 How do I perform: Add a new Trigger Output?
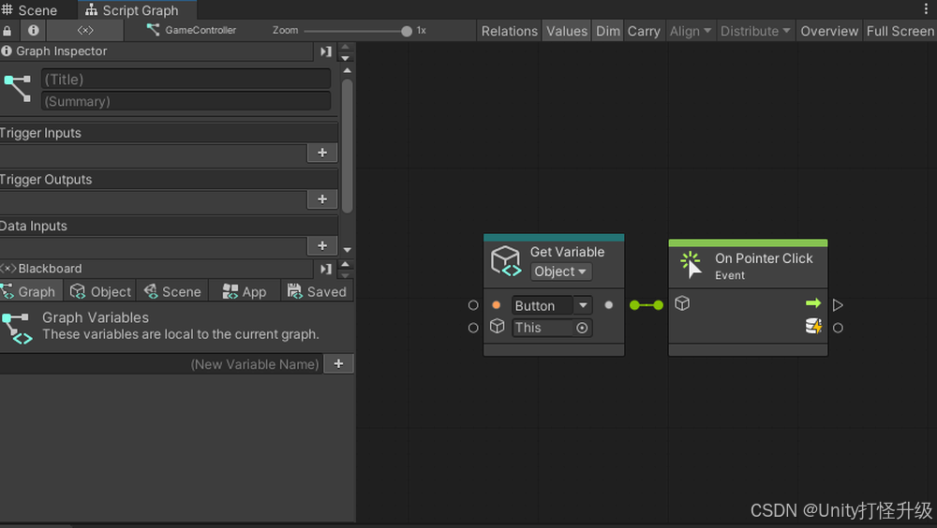tap(322, 199)
